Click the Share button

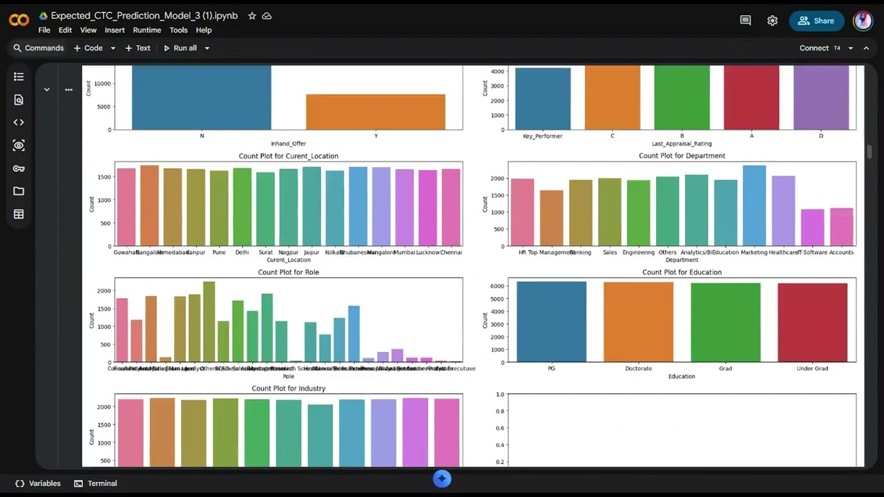point(816,21)
